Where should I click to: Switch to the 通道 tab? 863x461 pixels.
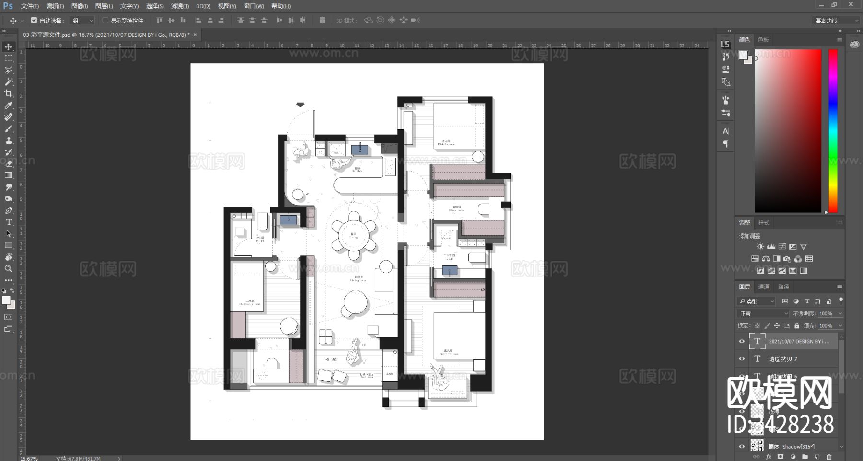pyautogui.click(x=764, y=287)
